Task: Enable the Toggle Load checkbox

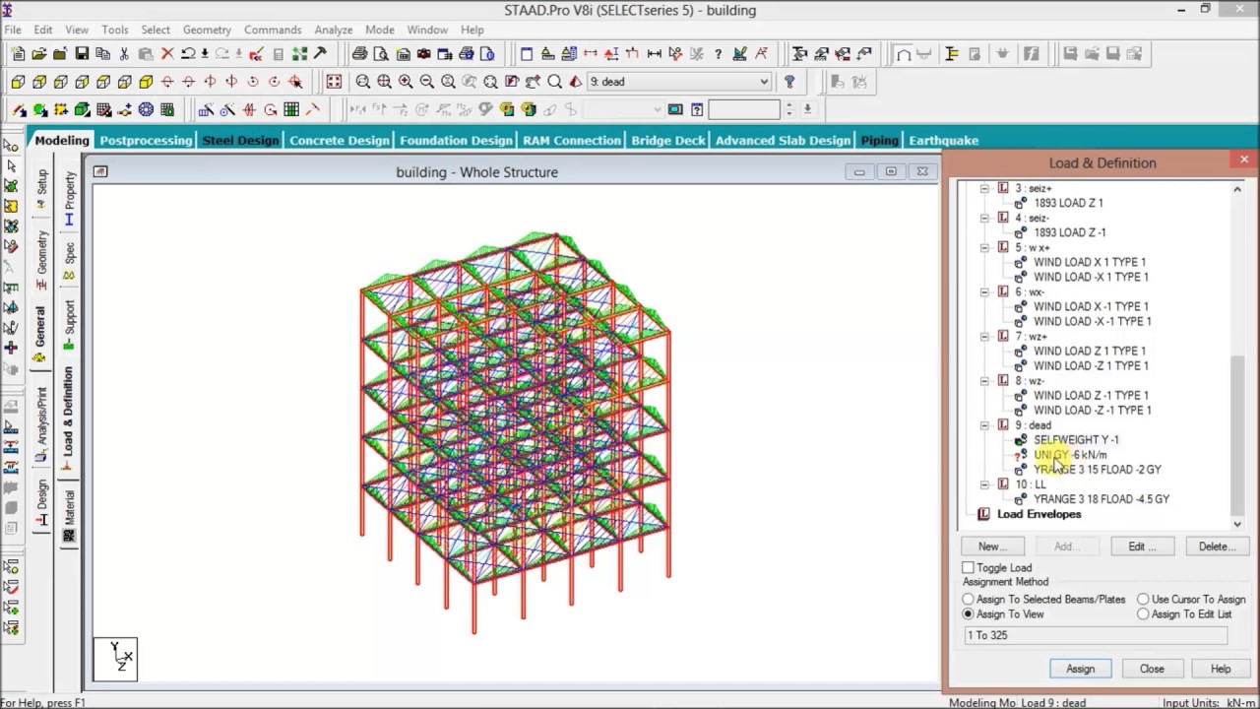Action: 969,568
